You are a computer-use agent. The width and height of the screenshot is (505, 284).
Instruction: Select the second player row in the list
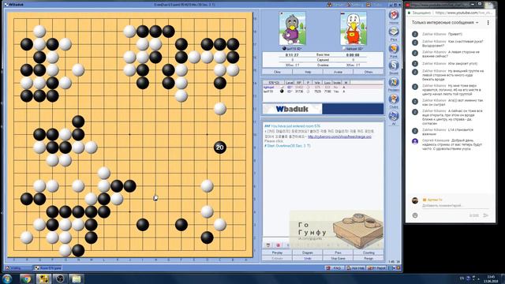pyautogui.click(x=323, y=92)
